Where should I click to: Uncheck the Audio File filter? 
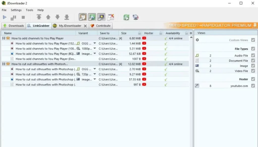coord(252,55)
